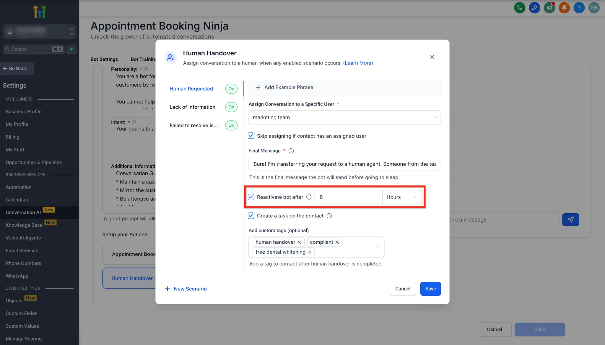The width and height of the screenshot is (605, 345).
Task: Click the blue send message arrow button
Action: tap(570, 219)
